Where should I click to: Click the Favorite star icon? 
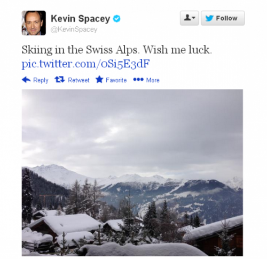(x=99, y=79)
